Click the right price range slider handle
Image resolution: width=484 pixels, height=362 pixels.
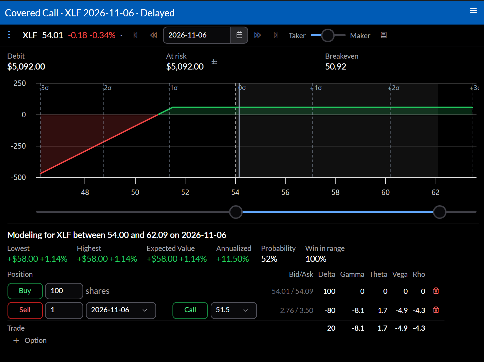tap(440, 212)
